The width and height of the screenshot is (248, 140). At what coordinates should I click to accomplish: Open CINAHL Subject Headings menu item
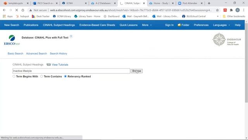pyautogui.click(x=59, y=25)
